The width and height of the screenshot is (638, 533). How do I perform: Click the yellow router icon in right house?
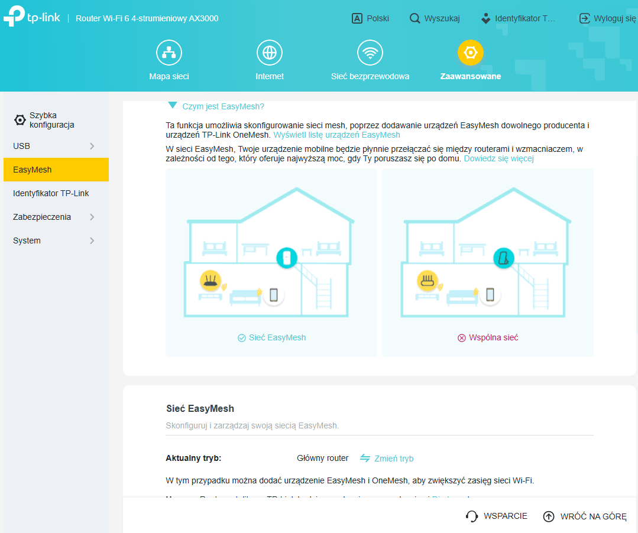pyautogui.click(x=428, y=281)
